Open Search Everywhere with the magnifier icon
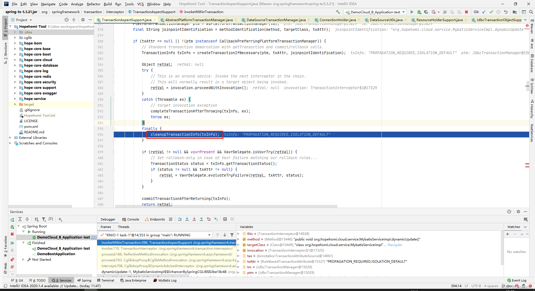Screen dimensions: 535x291 click(x=531, y=12)
